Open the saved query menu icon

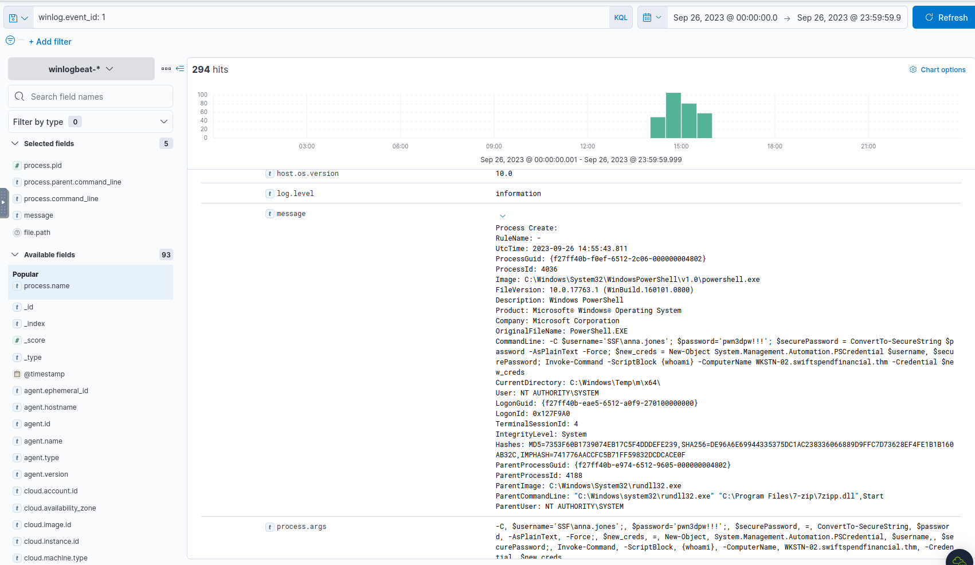coord(18,18)
